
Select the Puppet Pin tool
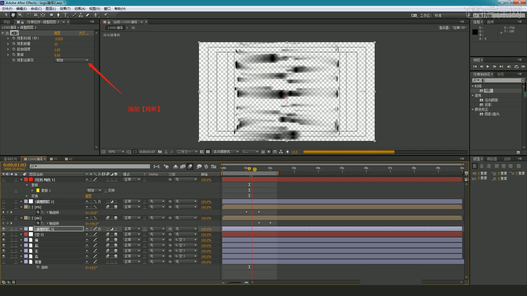tap(106, 15)
